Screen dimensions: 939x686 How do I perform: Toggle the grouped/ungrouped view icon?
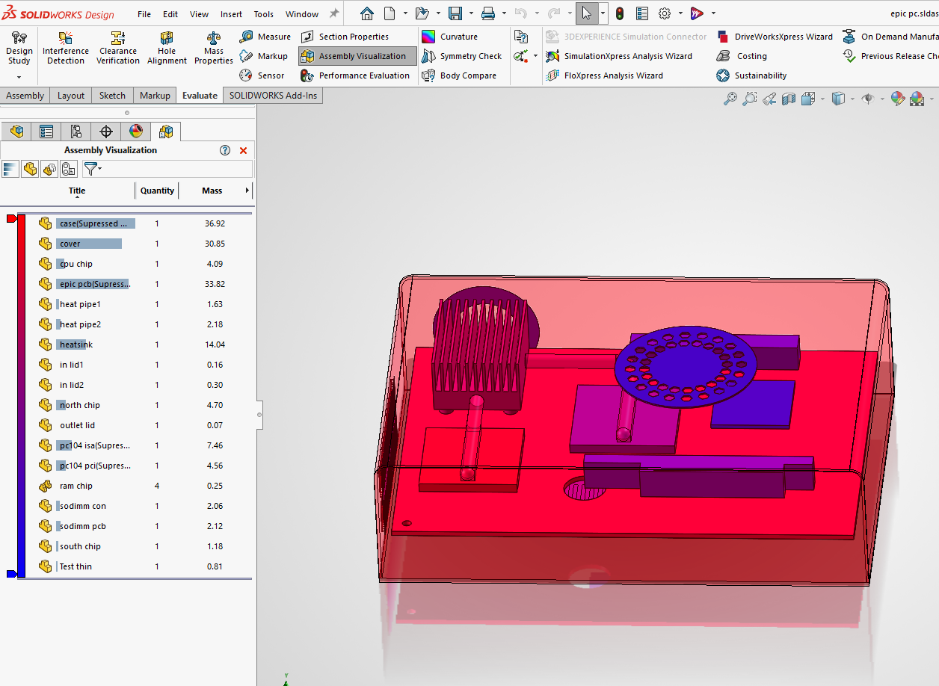tap(49, 169)
